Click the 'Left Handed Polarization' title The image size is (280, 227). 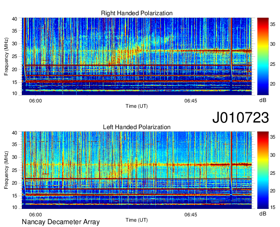pos(137,127)
